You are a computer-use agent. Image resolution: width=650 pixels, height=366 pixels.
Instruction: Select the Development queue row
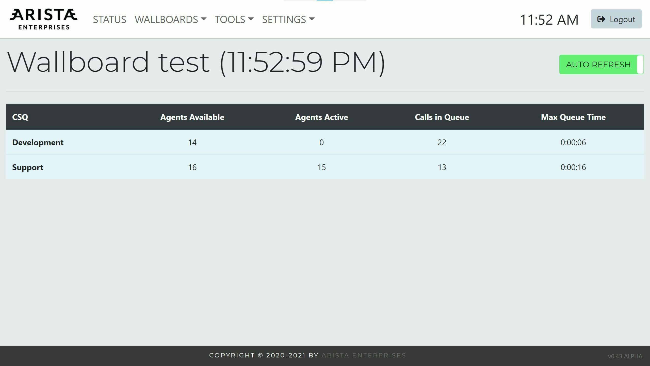click(x=38, y=142)
